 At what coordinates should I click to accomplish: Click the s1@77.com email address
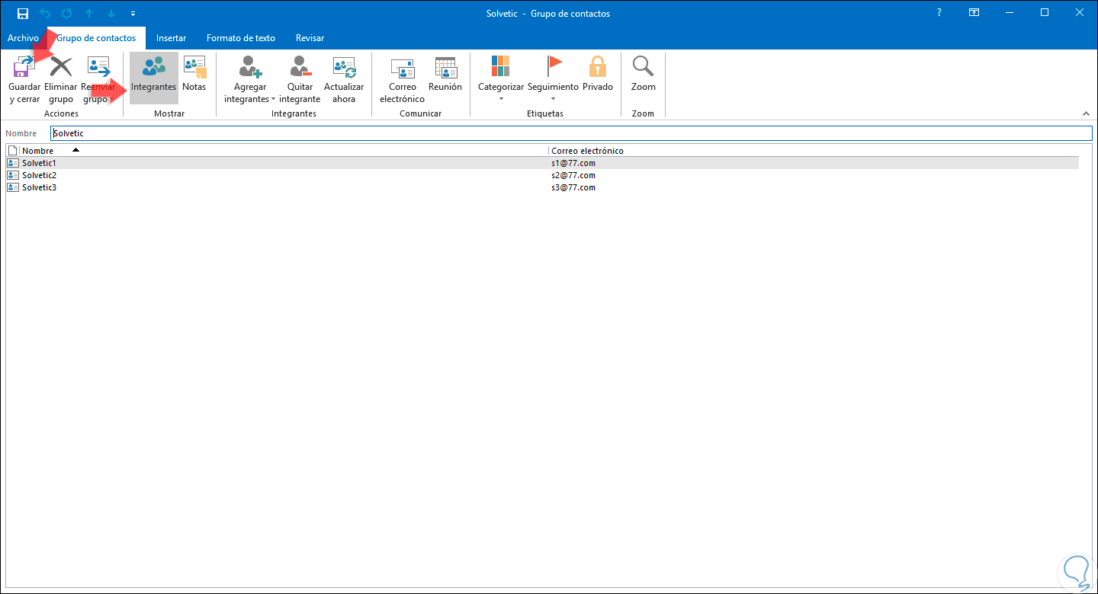[573, 163]
